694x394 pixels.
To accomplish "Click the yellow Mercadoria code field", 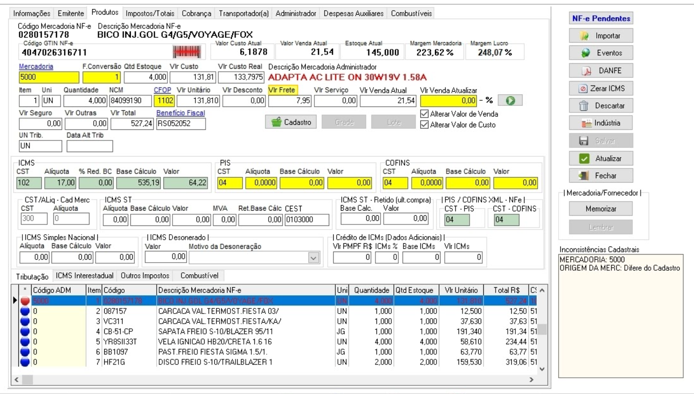I will 49,77.
